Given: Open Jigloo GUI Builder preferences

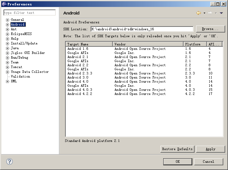Looking at the screenshot, I should point(28,53).
